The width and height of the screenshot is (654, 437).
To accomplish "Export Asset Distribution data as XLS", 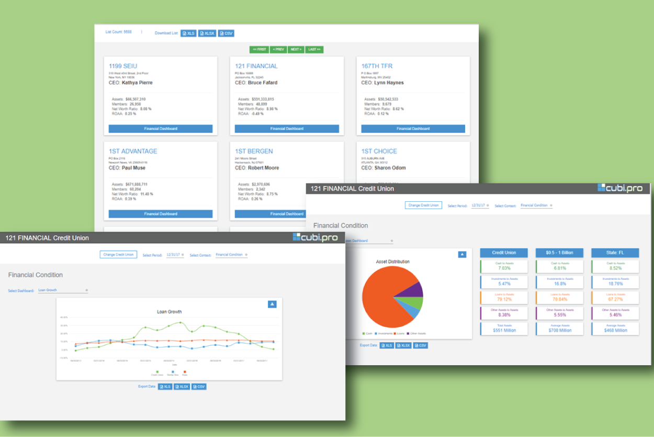I will [387, 345].
